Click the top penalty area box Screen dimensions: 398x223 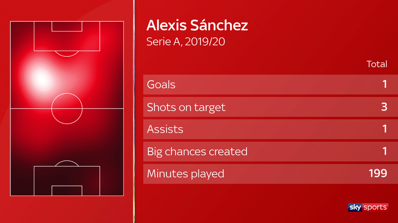pos(67,36)
